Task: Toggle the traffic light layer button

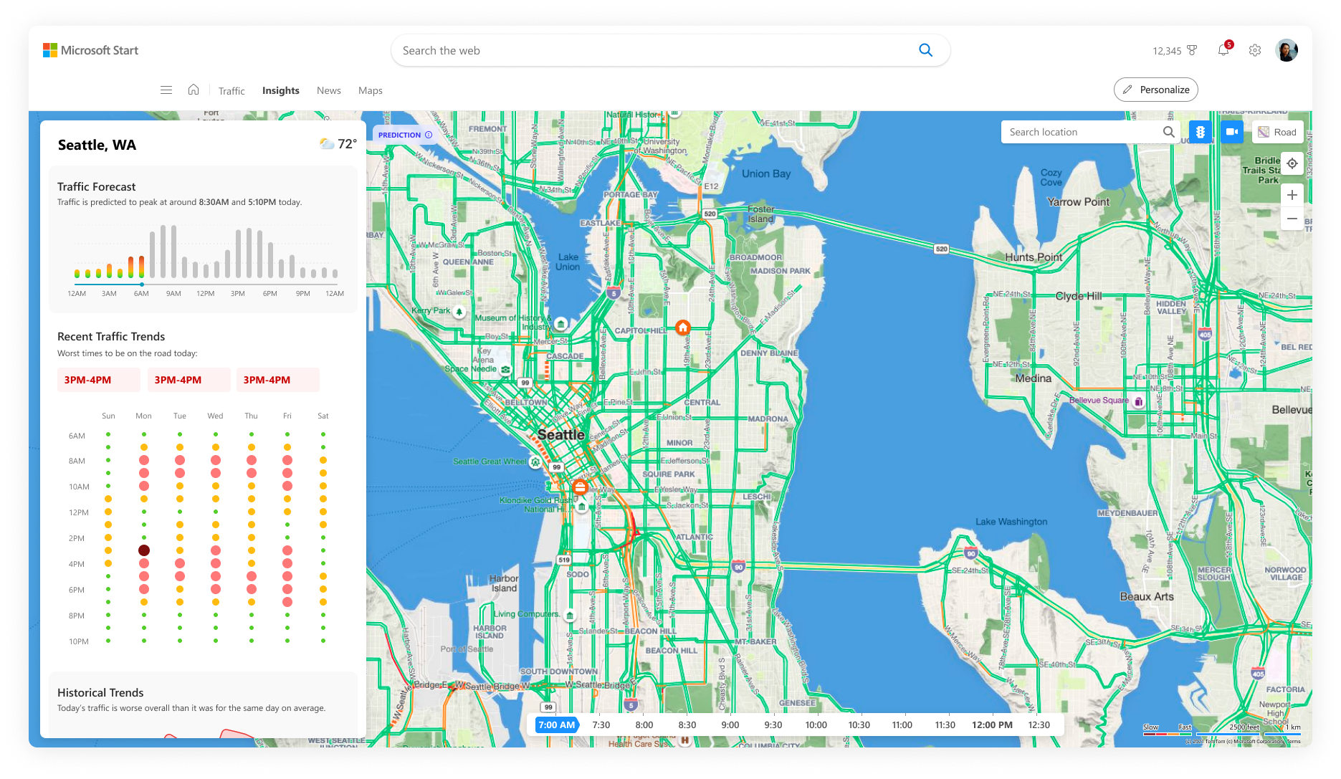Action: [1201, 132]
